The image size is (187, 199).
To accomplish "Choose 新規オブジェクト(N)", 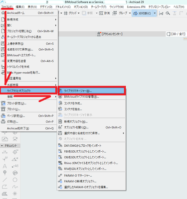I will coord(91,121).
